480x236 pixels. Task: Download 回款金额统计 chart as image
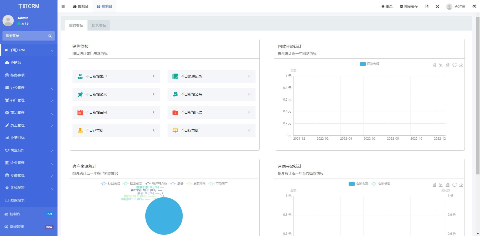point(461,65)
